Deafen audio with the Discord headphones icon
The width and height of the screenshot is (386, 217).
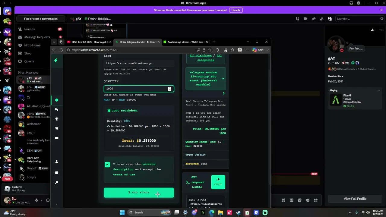coord(48,200)
